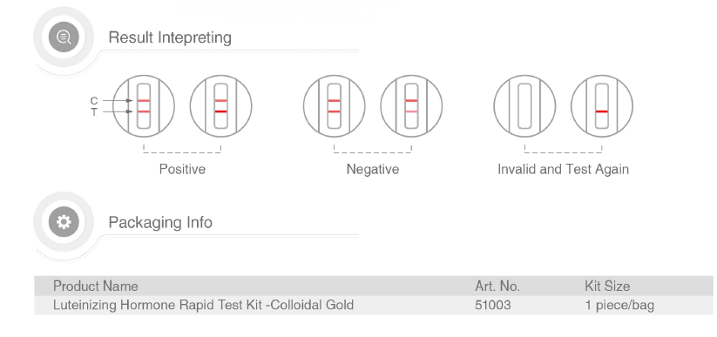The height and width of the screenshot is (337, 717).
Task: Click the C line arrow label
Action: pos(94,101)
